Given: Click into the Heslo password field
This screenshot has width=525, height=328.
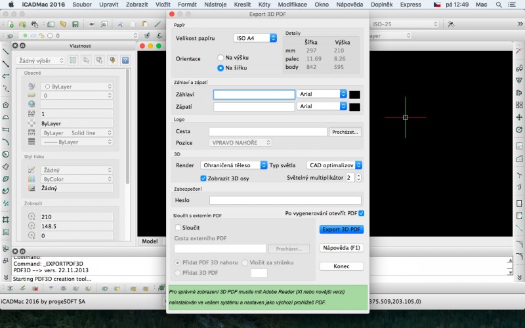Looking at the screenshot, I should point(285,200).
